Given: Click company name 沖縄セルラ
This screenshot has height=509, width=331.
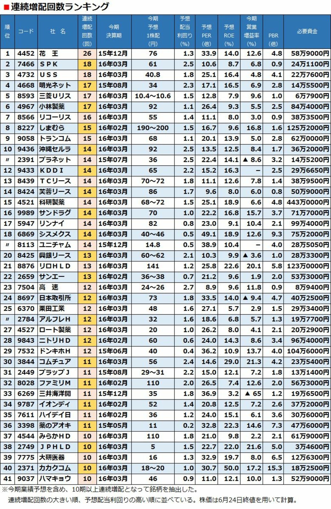Looking at the screenshot, I should tap(55, 149).
